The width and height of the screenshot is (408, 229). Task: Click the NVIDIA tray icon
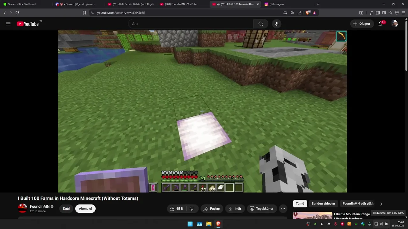315,224
